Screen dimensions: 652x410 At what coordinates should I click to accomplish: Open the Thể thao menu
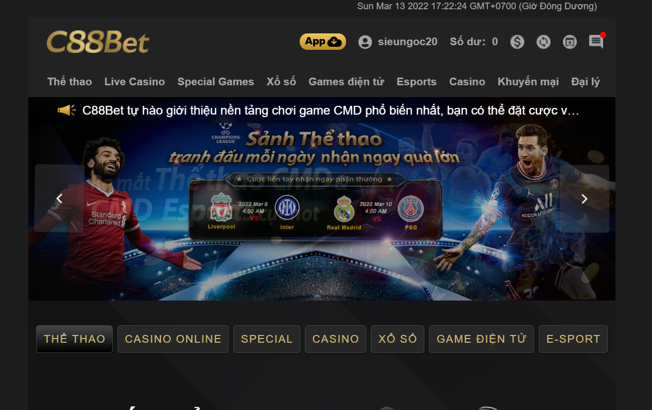pos(70,82)
